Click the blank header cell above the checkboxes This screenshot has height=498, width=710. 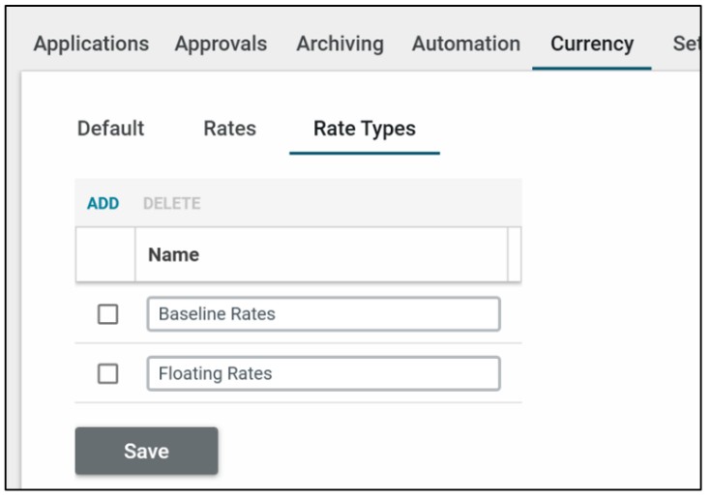click(104, 255)
